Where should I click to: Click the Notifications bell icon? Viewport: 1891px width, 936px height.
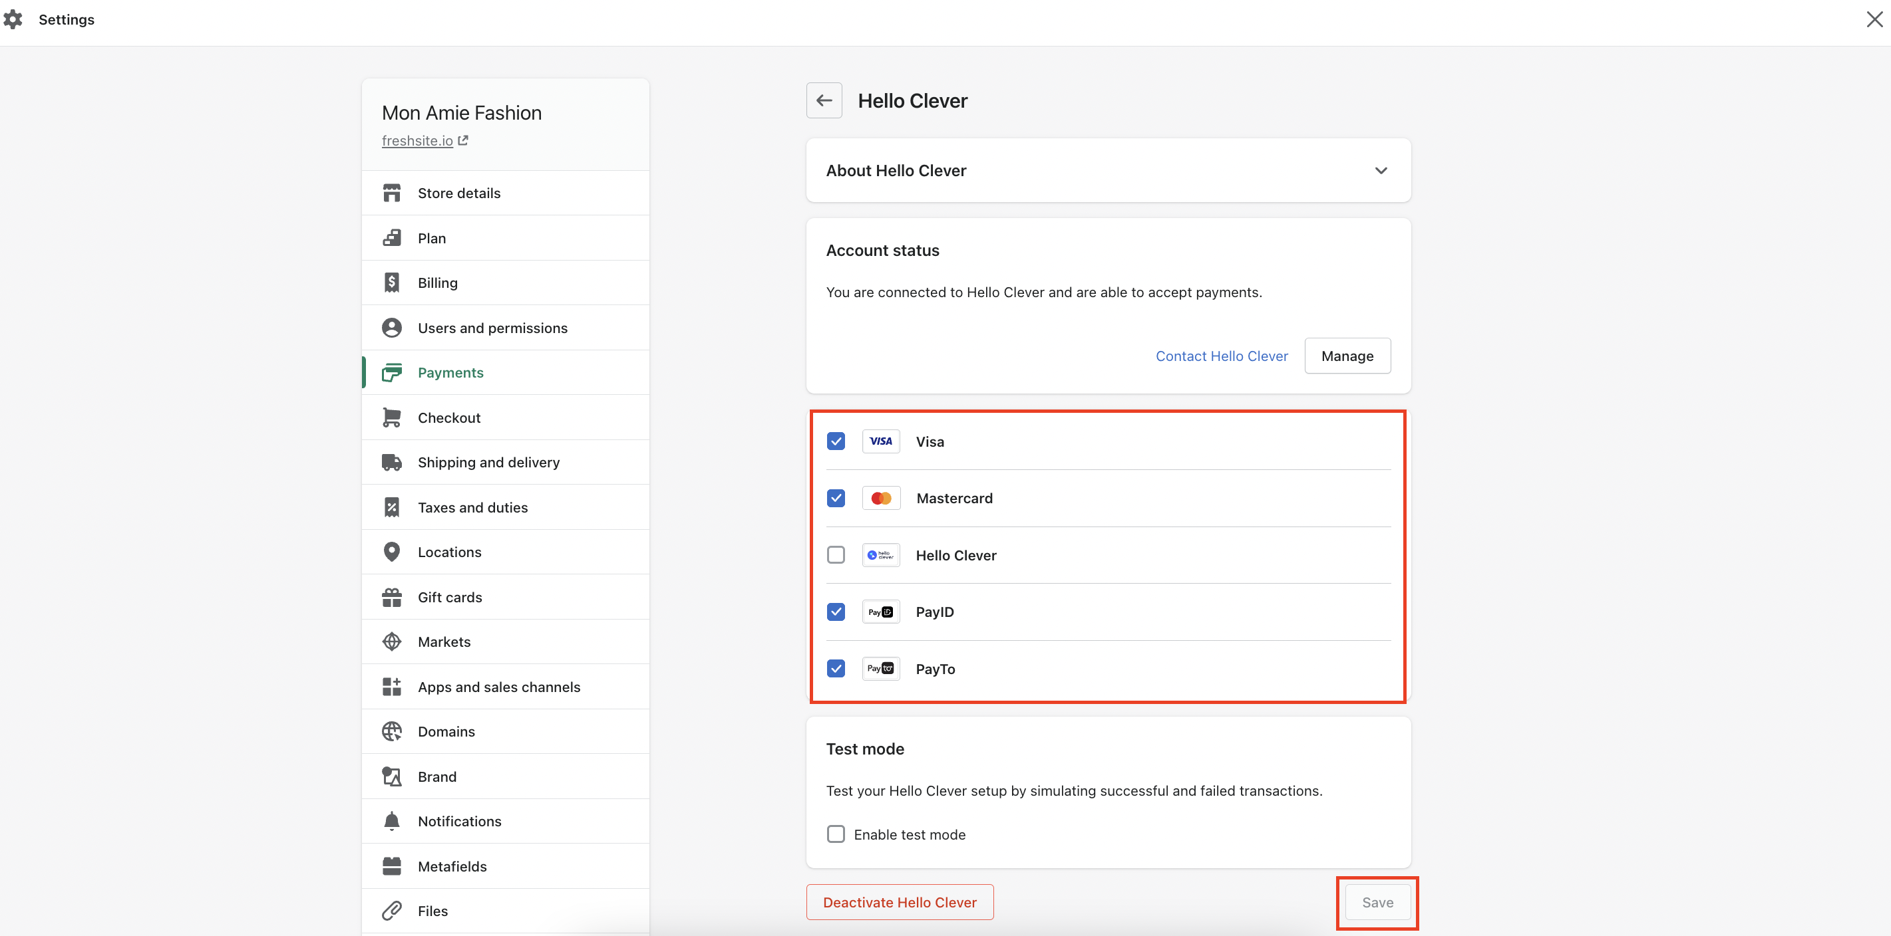391,821
